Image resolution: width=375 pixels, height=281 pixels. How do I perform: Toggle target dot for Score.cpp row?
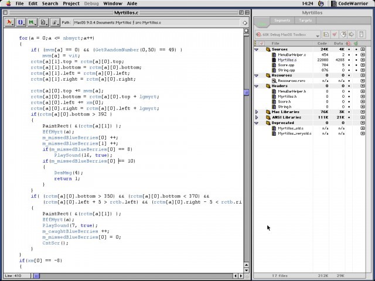(x=356, y=65)
